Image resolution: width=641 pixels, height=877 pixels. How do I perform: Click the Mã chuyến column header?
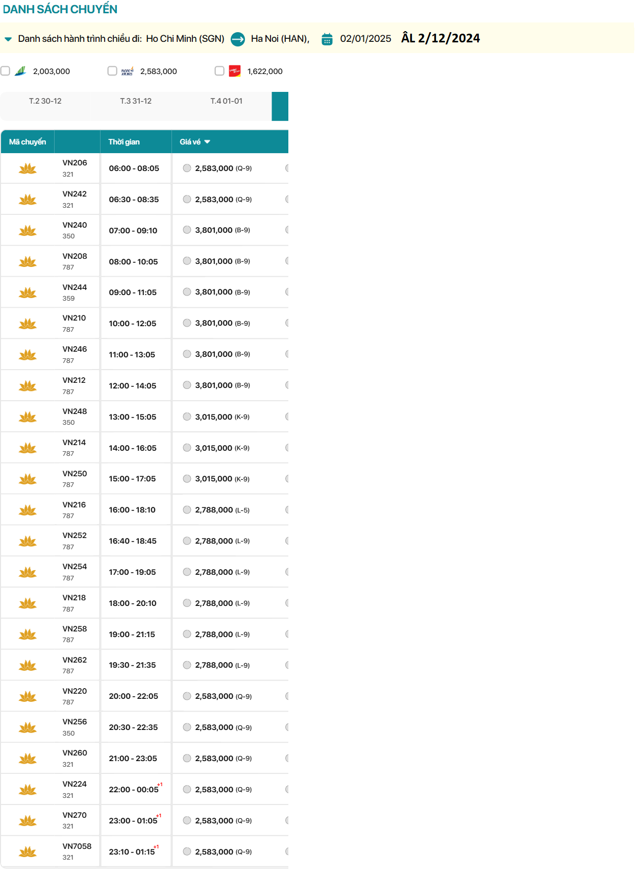click(x=28, y=142)
